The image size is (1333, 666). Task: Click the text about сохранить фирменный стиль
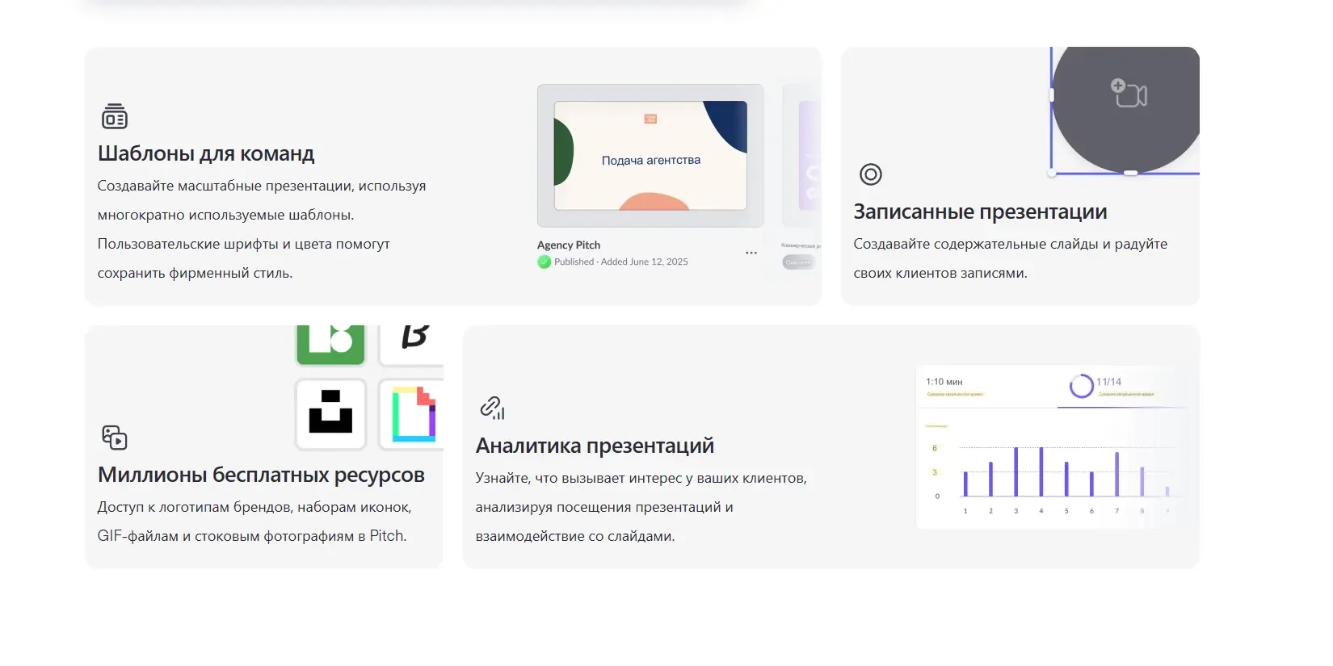pyautogui.click(x=195, y=273)
